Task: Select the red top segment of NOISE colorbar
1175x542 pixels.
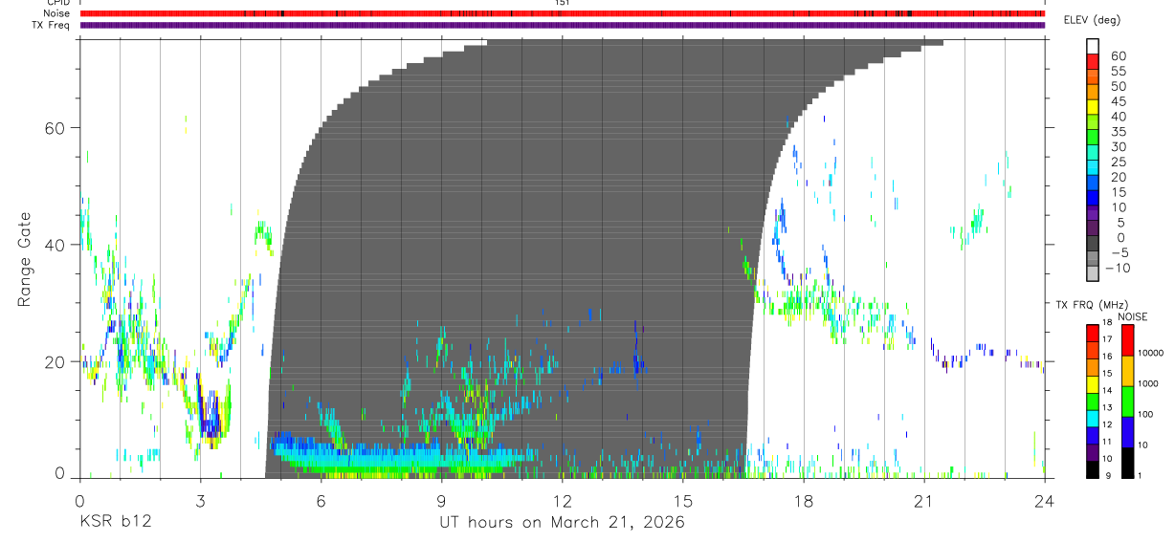Action: 1127,340
